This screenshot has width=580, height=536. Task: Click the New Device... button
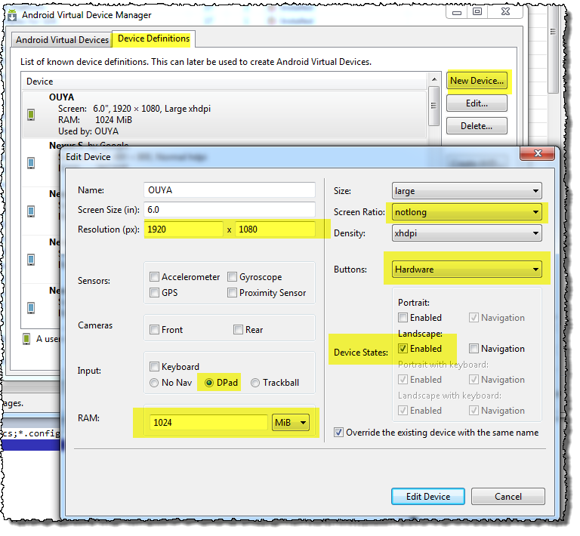pos(477,81)
